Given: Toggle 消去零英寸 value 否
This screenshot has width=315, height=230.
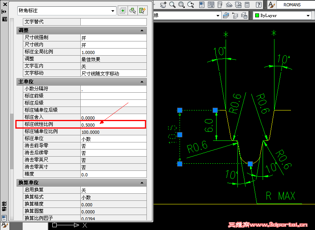Looking at the screenshot, I should [x=113, y=167].
